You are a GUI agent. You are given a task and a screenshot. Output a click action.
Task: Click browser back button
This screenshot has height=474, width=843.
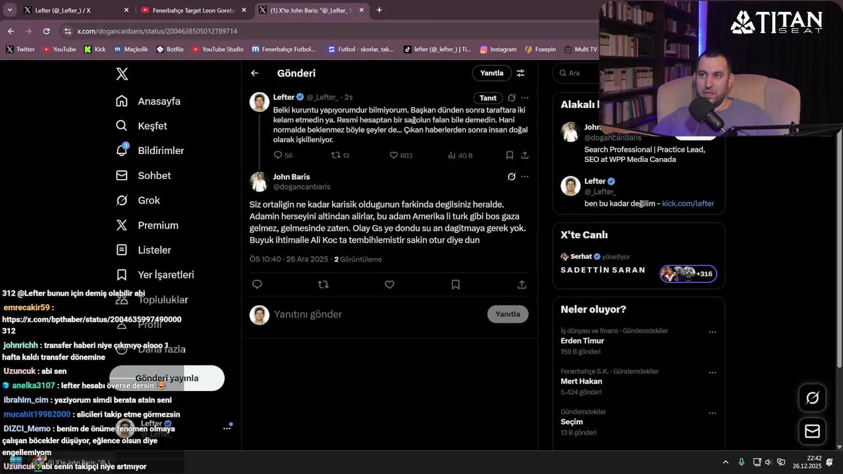pos(11,31)
